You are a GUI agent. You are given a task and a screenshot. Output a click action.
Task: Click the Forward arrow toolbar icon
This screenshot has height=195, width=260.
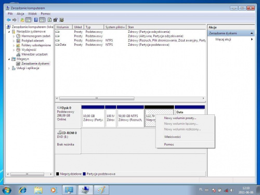(15, 20)
